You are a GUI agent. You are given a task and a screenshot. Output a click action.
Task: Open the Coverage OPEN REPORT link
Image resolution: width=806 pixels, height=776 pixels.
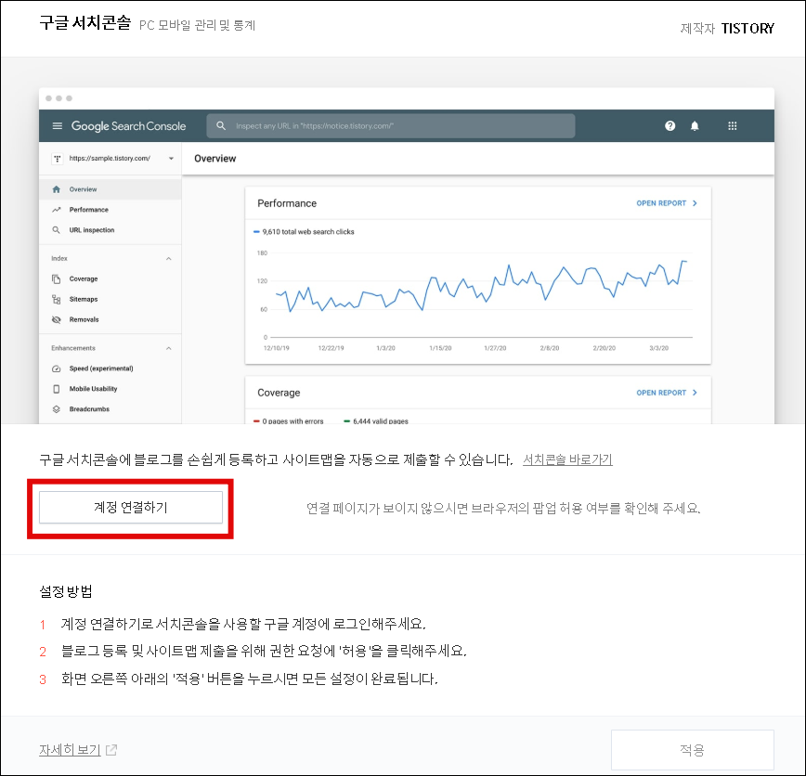click(x=667, y=393)
